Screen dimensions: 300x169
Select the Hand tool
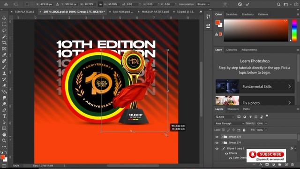coord(4,135)
